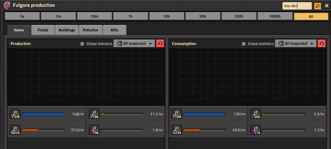Click the 56k consumption item icon
This screenshot has height=149, width=331.
[256, 114]
